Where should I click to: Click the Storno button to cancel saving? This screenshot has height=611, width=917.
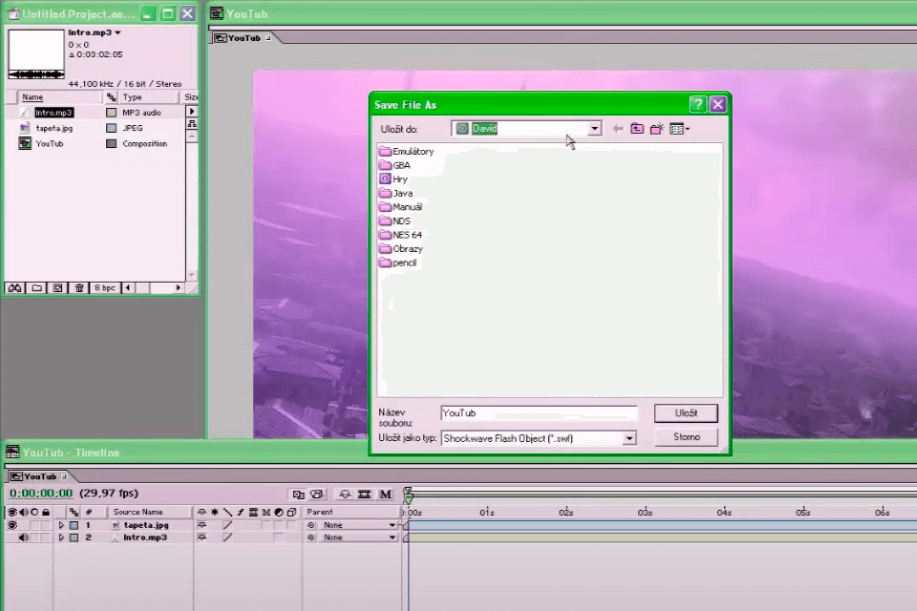pos(686,436)
